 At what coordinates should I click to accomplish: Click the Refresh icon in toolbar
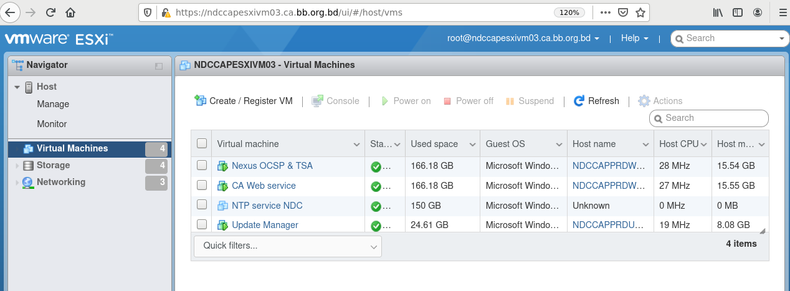coord(579,101)
